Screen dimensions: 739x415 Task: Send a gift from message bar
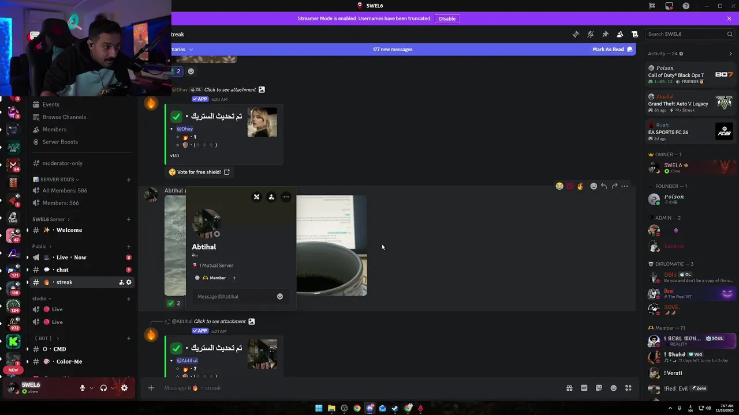point(569,388)
